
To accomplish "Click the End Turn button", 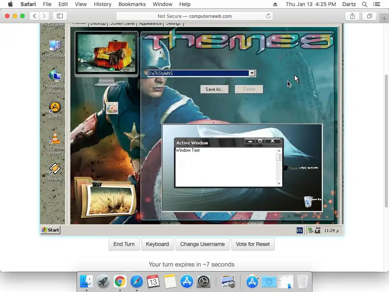I will coord(124,244).
